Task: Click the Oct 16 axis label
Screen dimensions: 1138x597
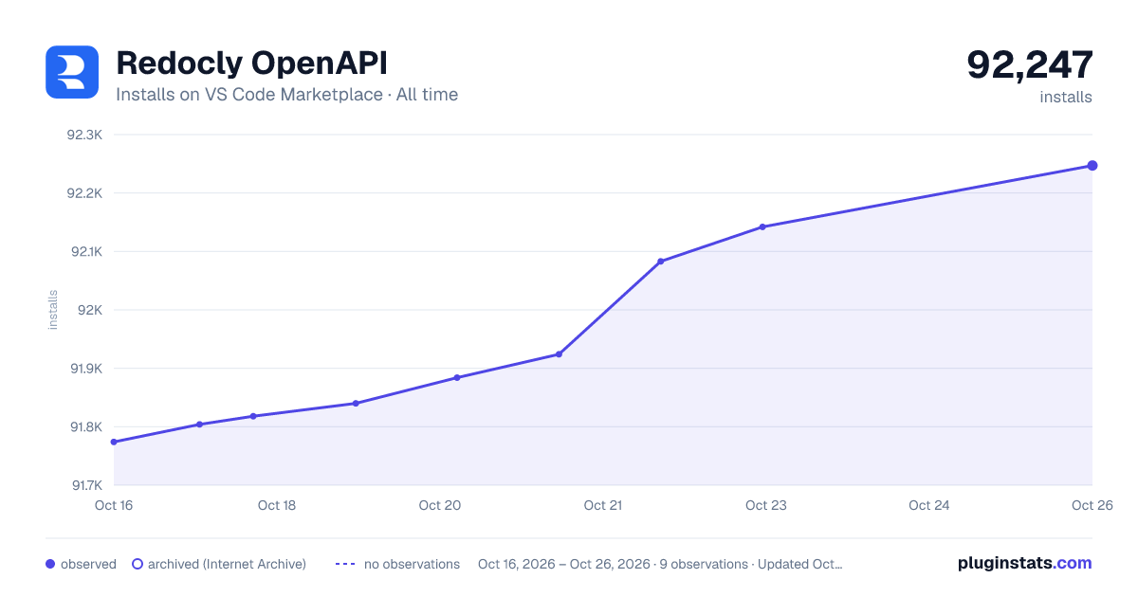Action: (x=114, y=505)
